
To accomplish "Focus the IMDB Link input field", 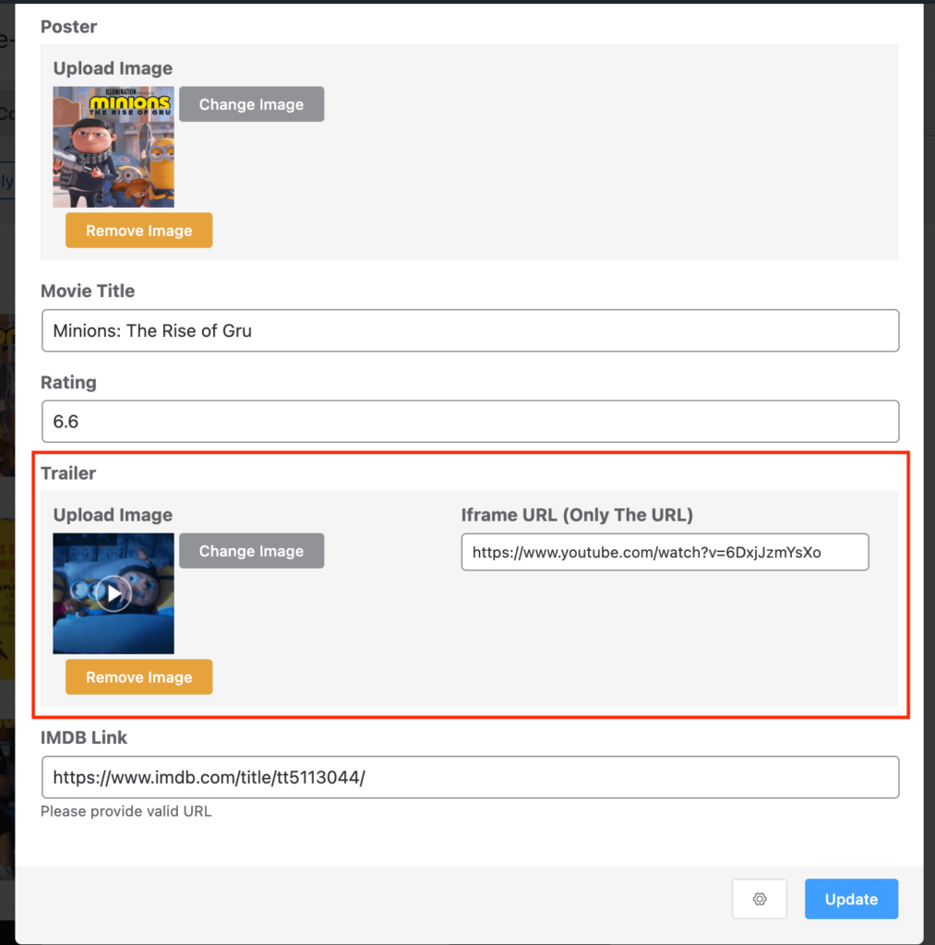I will click(x=470, y=777).
